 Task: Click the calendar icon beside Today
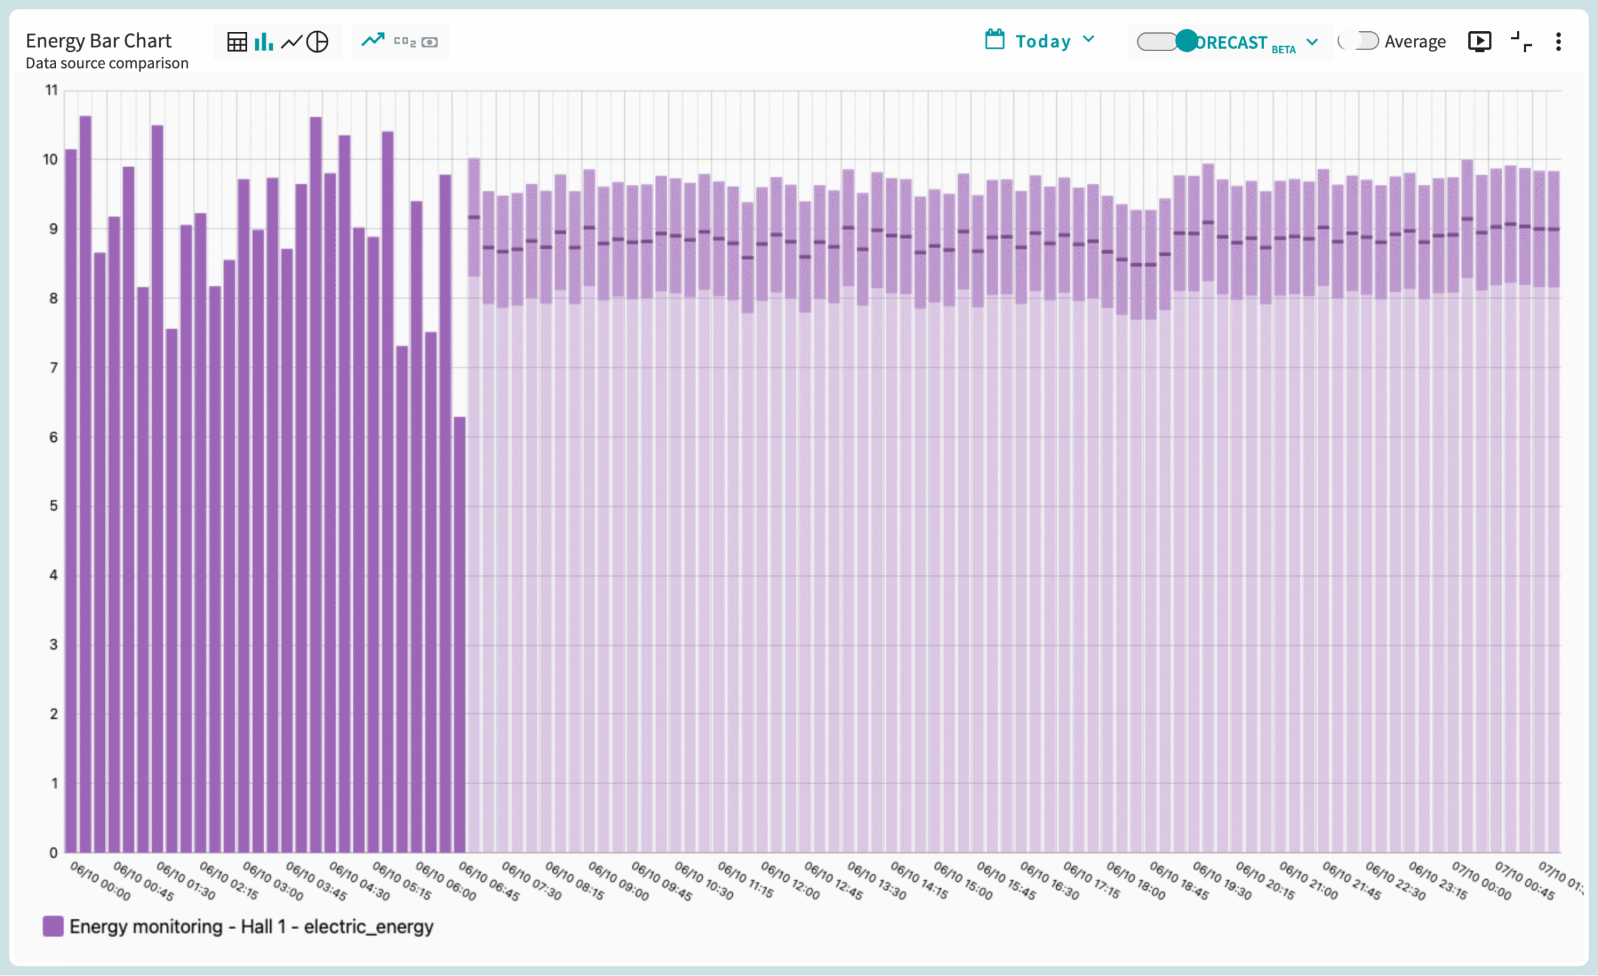[995, 40]
